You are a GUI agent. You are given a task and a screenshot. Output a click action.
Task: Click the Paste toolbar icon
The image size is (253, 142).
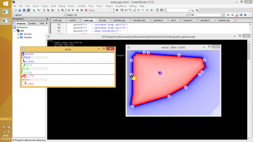52,10
